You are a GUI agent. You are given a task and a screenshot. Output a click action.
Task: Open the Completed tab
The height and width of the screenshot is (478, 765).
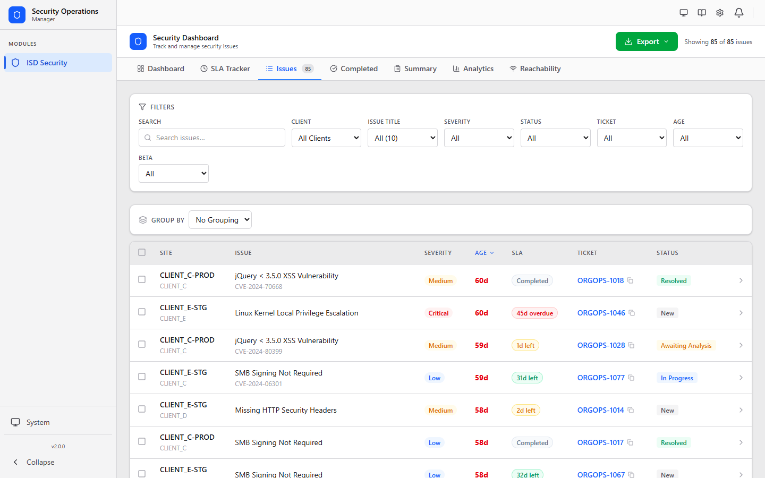[354, 69]
